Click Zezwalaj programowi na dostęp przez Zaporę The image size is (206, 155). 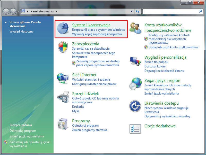(98, 63)
